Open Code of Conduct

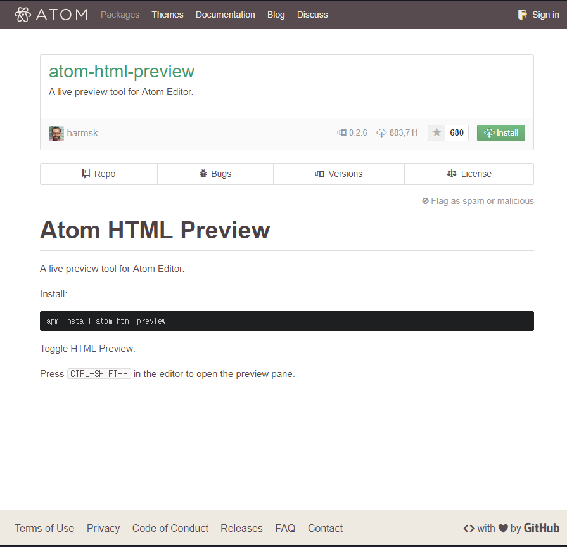click(x=170, y=528)
